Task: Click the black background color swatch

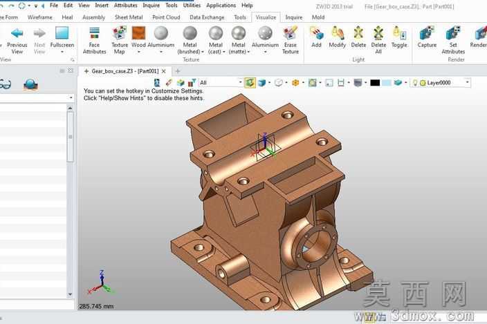Action: (375, 82)
